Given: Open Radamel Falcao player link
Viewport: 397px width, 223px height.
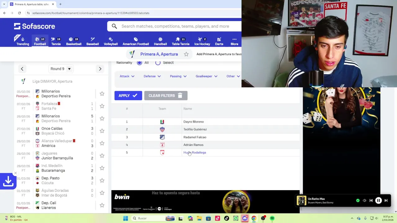Looking at the screenshot, I should coord(195,137).
